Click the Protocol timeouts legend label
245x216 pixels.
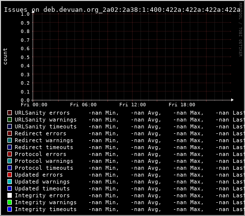pyautogui.click(x=44, y=168)
